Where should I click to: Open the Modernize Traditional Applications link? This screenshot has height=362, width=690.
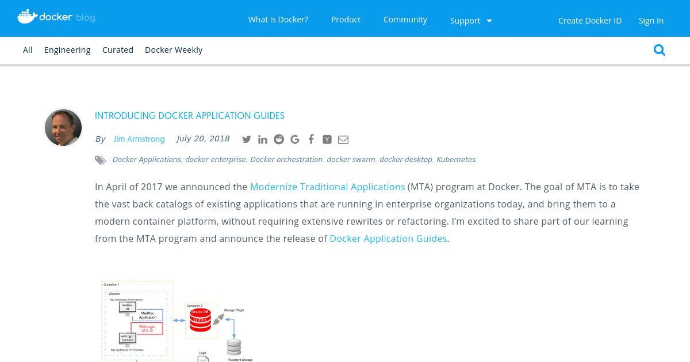[x=328, y=187]
